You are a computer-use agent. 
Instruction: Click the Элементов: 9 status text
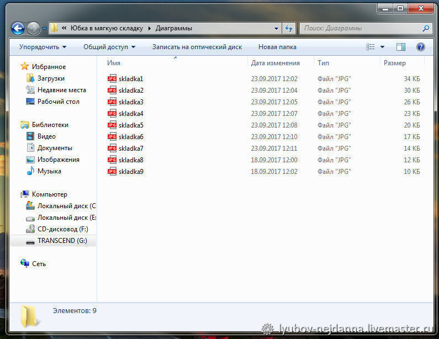[75, 311]
